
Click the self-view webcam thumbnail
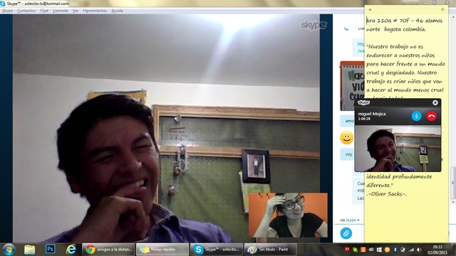[288, 215]
